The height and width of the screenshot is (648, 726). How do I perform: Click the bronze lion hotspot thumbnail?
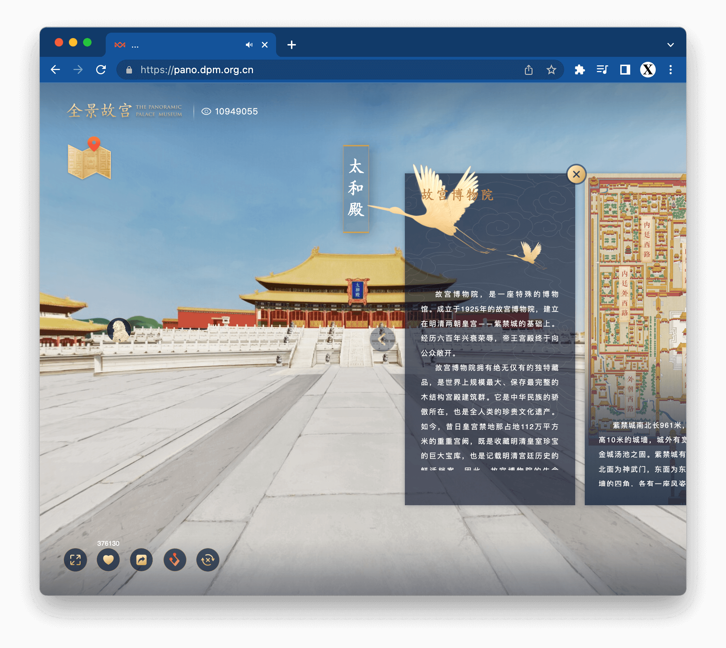point(119,330)
